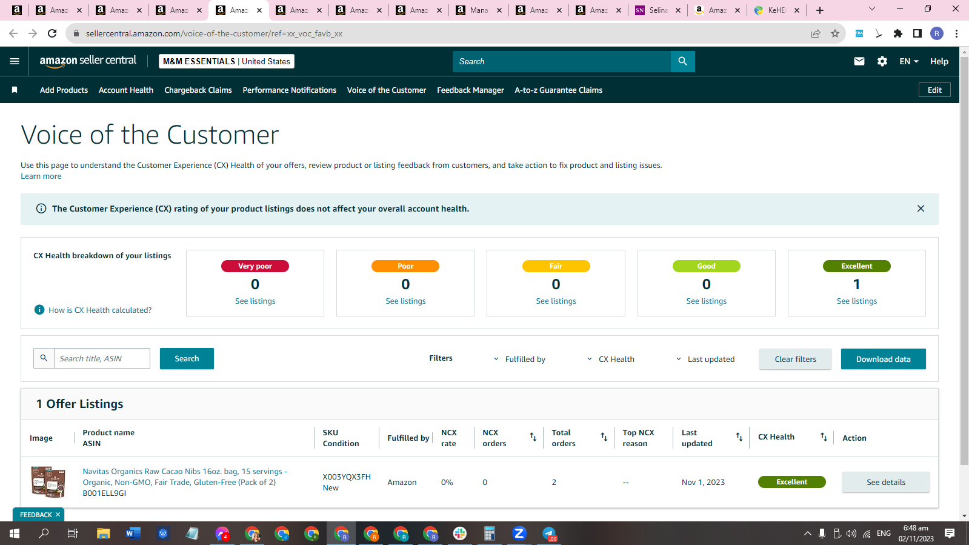This screenshot has height=545, width=969.
Task: Go to Account Health
Action: pos(126,90)
